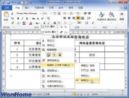The width and height of the screenshot is (129, 98).
Task: Click the 文件 File button
Action: pyautogui.click(x=7, y=8)
